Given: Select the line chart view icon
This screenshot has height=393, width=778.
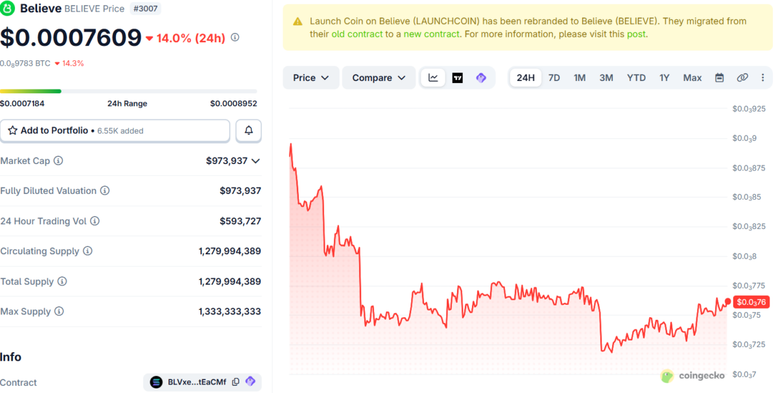Looking at the screenshot, I should pos(433,78).
